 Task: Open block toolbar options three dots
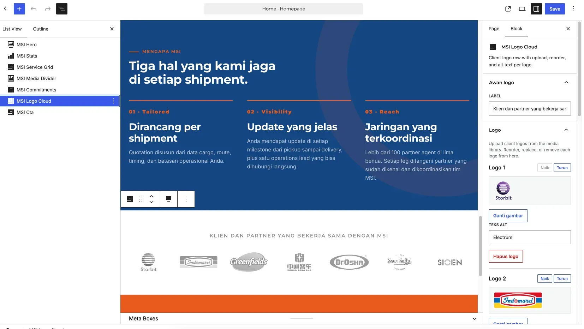pos(186,199)
